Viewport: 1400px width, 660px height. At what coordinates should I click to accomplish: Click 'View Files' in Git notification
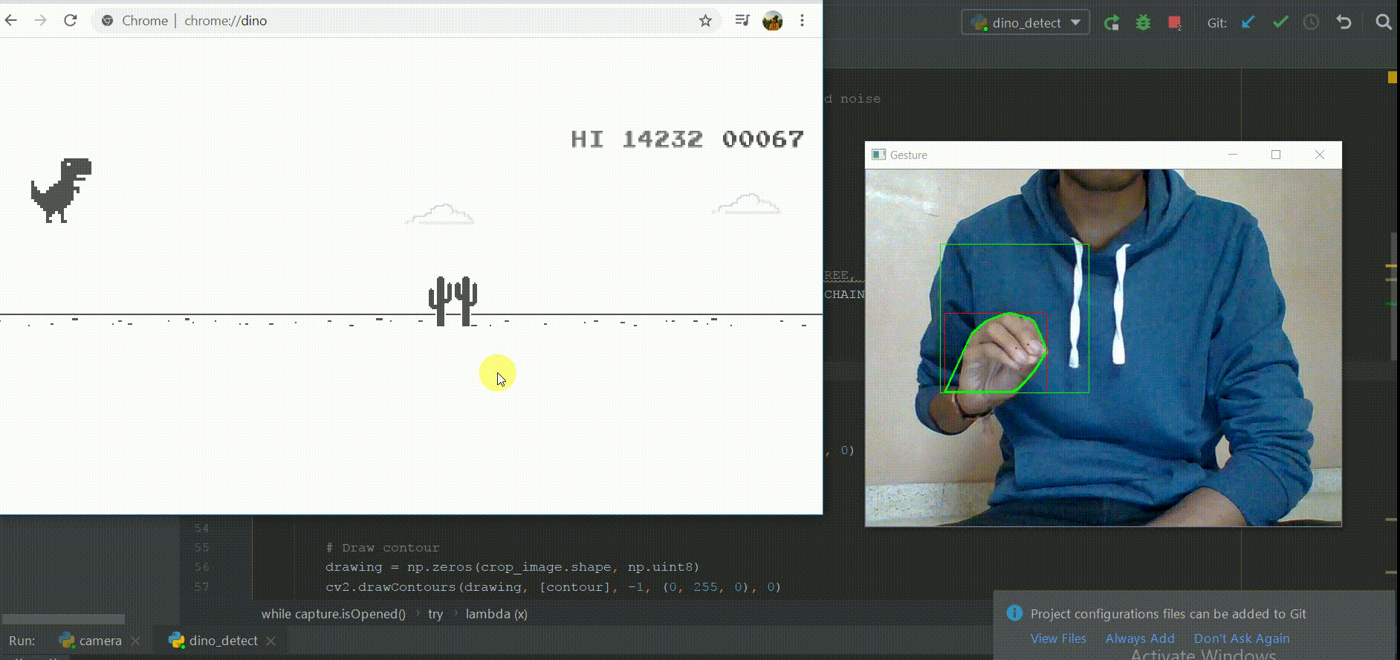coord(1058,638)
